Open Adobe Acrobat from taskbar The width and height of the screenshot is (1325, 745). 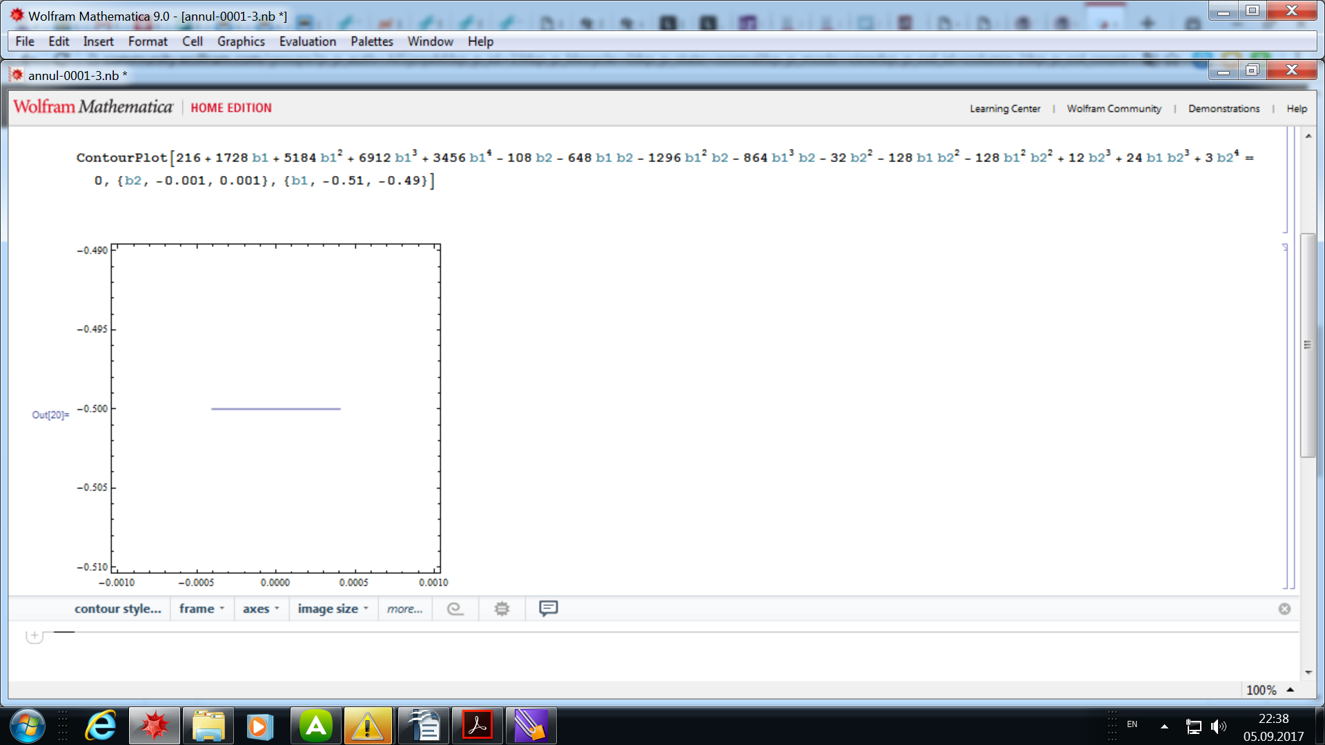coord(478,726)
